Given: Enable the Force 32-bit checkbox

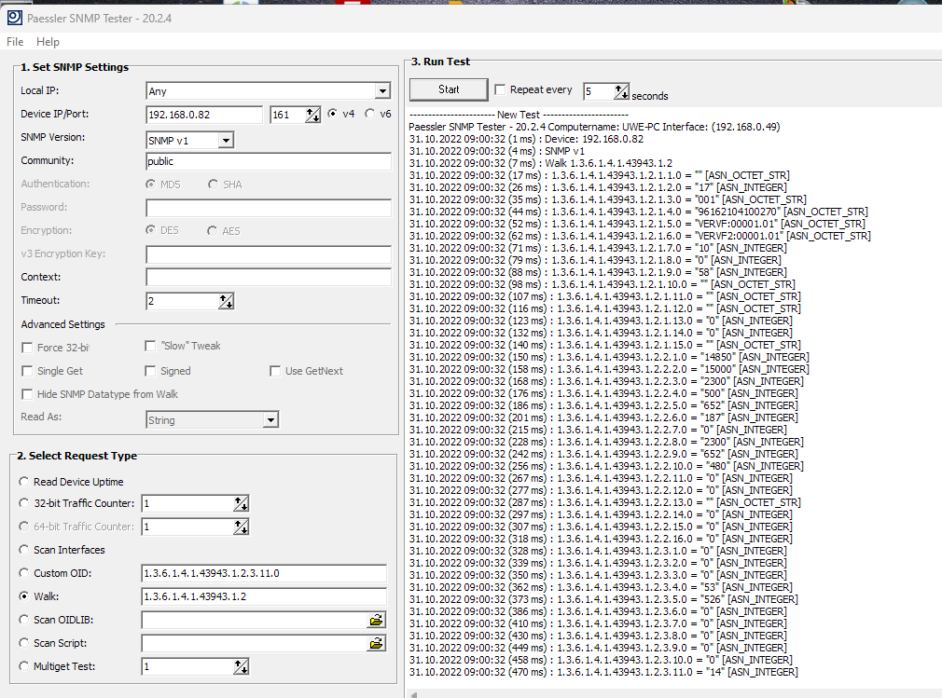Looking at the screenshot, I should tap(27, 348).
